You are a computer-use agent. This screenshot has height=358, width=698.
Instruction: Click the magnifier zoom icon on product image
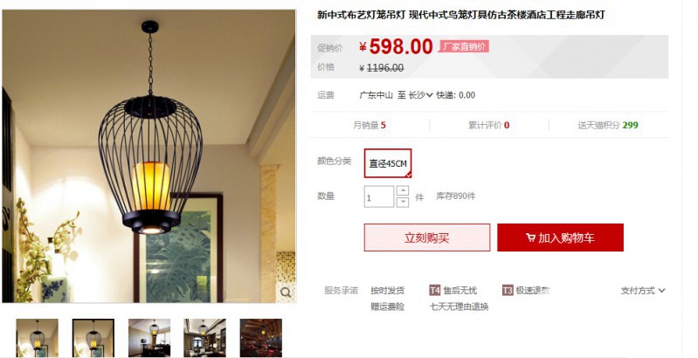[286, 293]
